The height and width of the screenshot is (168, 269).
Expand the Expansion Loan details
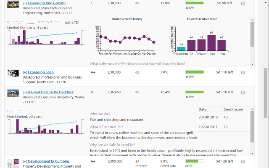24,72
